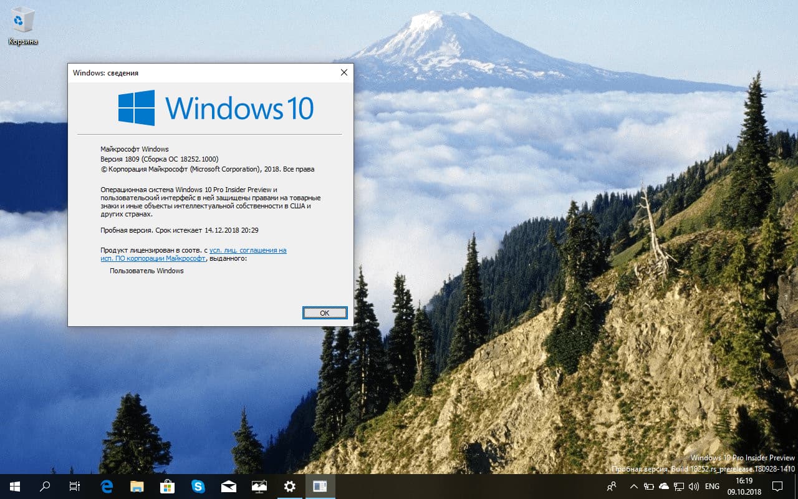Open Windows Search

(44, 487)
